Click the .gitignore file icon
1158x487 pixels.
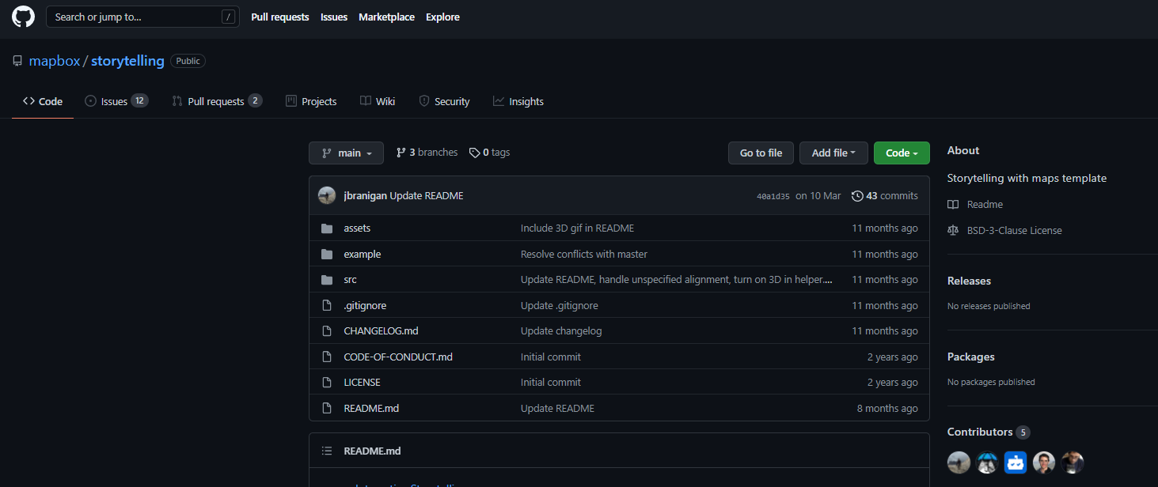(327, 305)
